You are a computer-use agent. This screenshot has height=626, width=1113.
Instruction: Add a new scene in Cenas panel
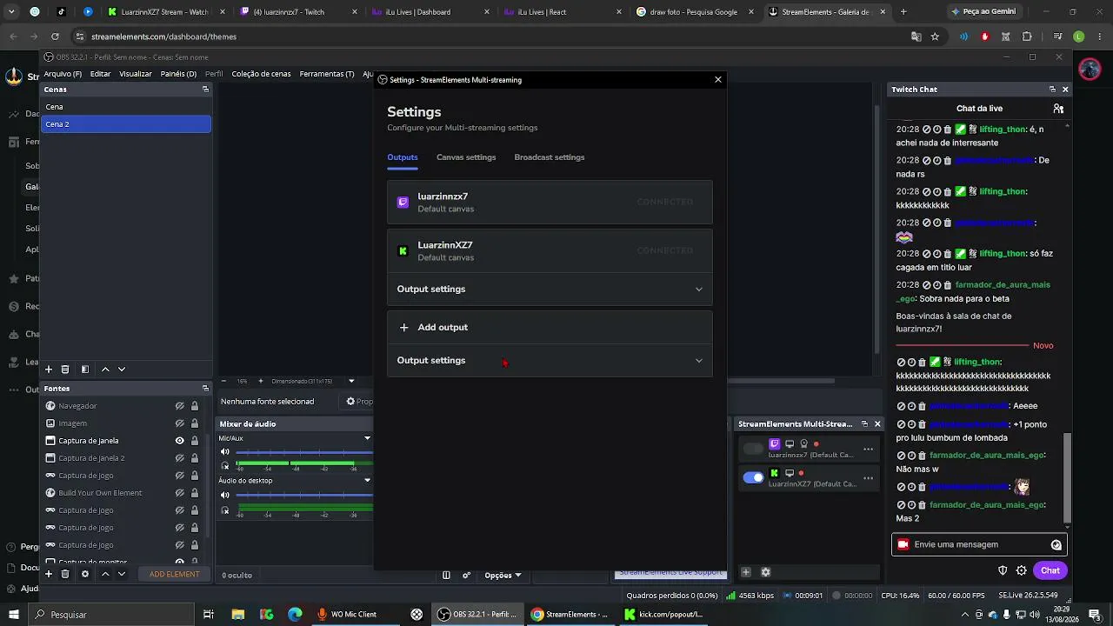coord(49,370)
